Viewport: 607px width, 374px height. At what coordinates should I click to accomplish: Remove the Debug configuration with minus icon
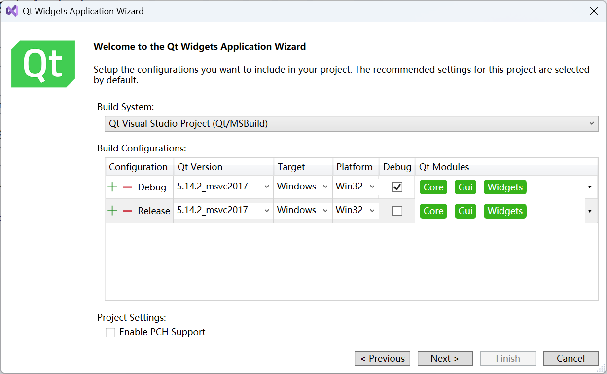(x=127, y=187)
